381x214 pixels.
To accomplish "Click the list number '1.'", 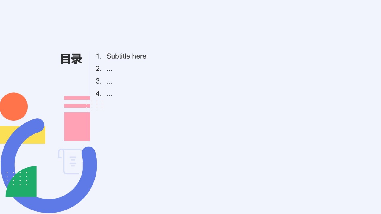I will [99, 56].
